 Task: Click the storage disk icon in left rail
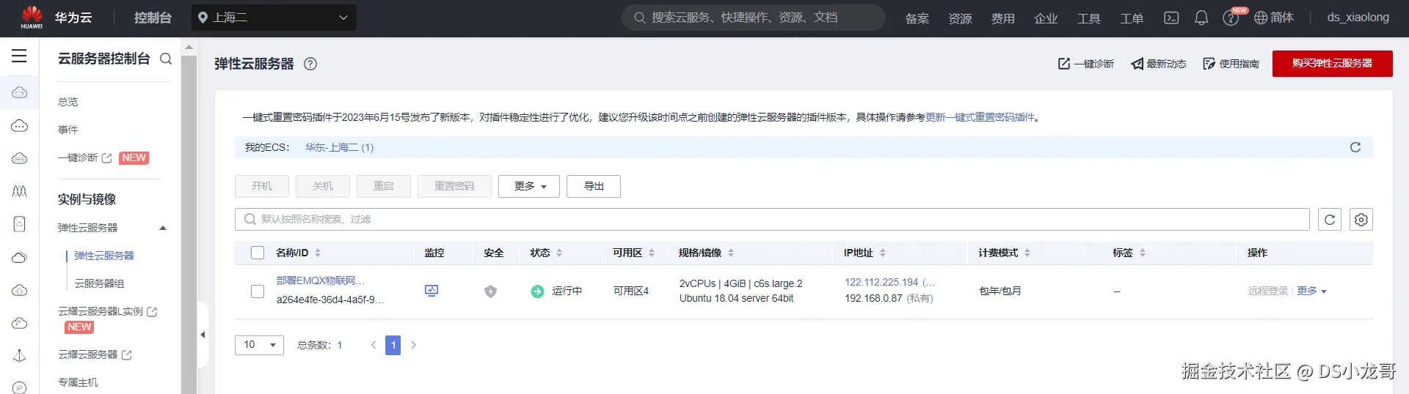tap(19, 224)
